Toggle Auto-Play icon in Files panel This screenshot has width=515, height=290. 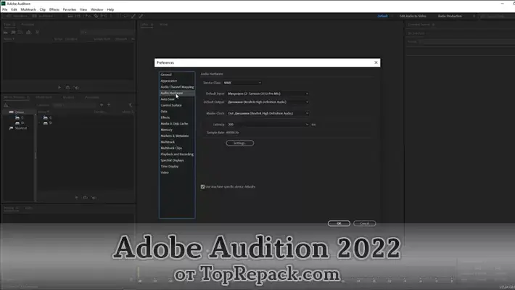[77, 88]
